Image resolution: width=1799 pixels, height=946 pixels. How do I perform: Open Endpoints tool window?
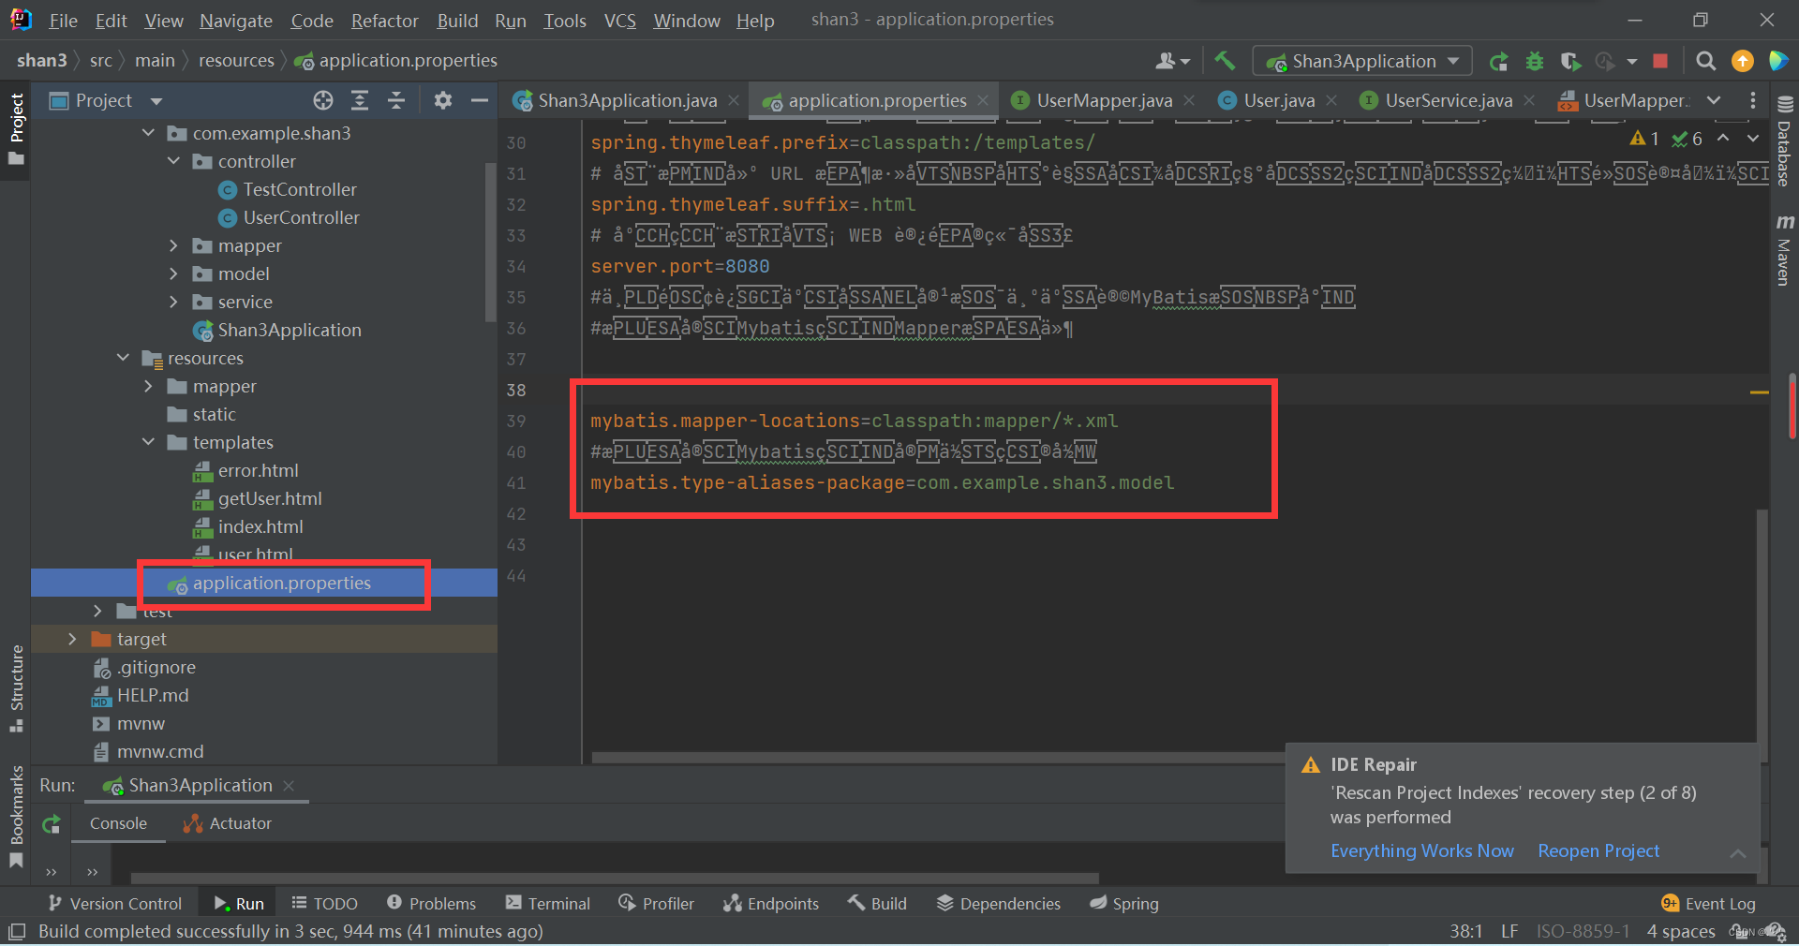point(770,903)
